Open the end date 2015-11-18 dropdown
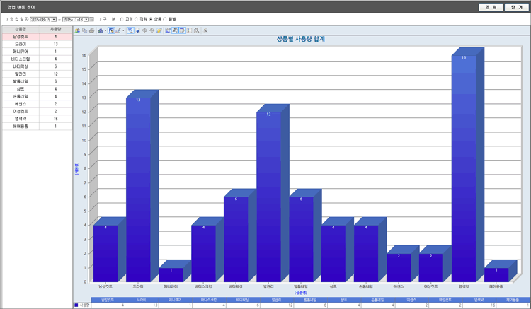Screen dimensions: 531x309 (86, 19)
